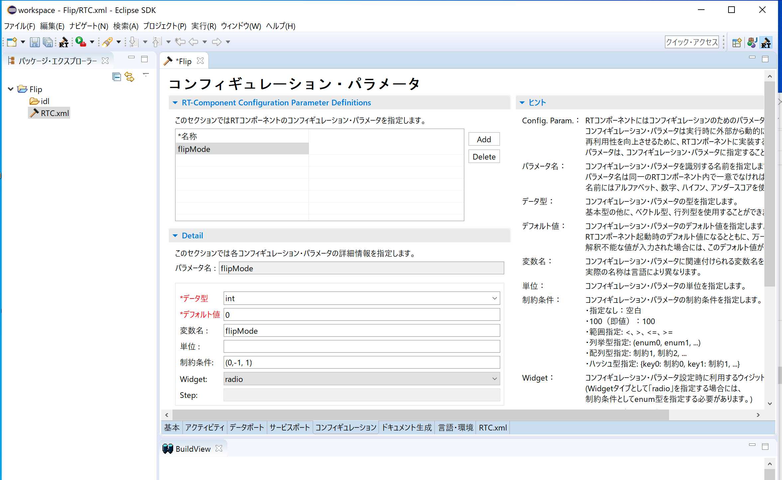This screenshot has height=480, width=782.
Task: Collapse the Detail section
Action: tap(175, 236)
